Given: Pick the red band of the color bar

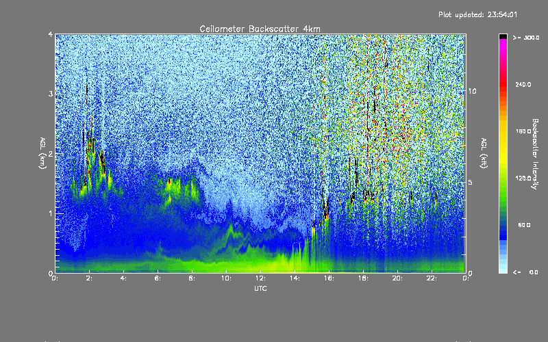Looking at the screenshot, I should (x=503, y=83).
